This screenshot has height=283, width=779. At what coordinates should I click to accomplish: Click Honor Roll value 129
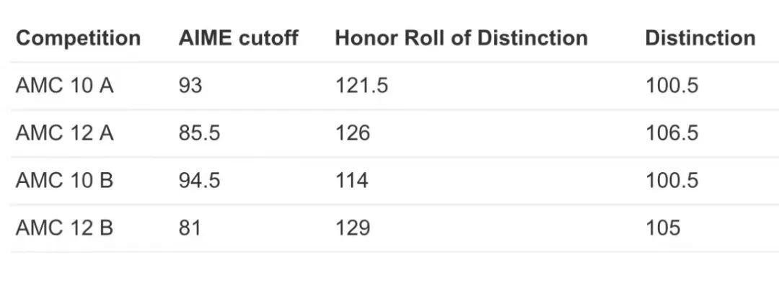(353, 228)
